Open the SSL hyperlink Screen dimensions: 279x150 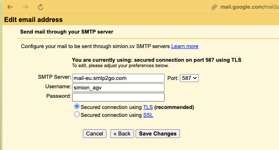[x=148, y=115]
